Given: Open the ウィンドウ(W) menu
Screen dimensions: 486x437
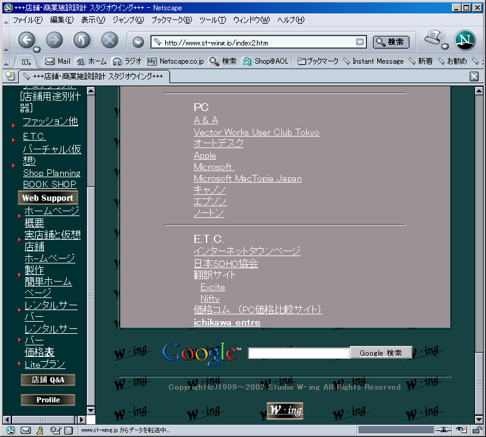Looking at the screenshot, I should pyautogui.click(x=252, y=20).
